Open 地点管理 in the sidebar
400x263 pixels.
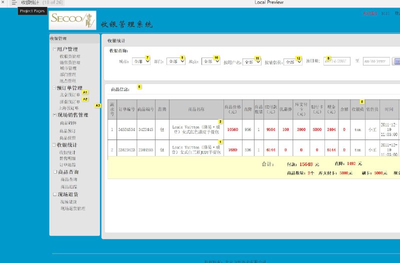pos(68,81)
